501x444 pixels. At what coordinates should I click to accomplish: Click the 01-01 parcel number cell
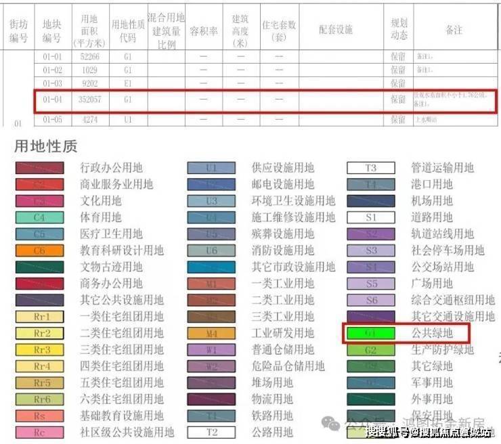pyautogui.click(x=52, y=57)
